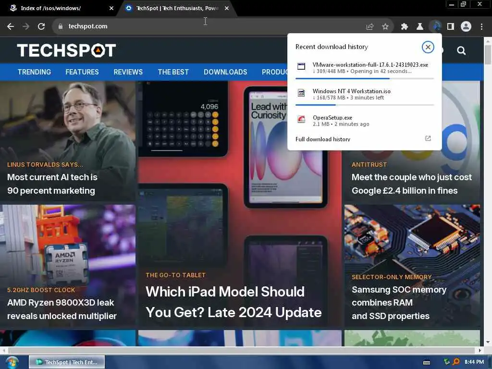Screen dimensions: 492x369
Task: Open the DOWNLOADS menu item
Action: tap(225, 72)
